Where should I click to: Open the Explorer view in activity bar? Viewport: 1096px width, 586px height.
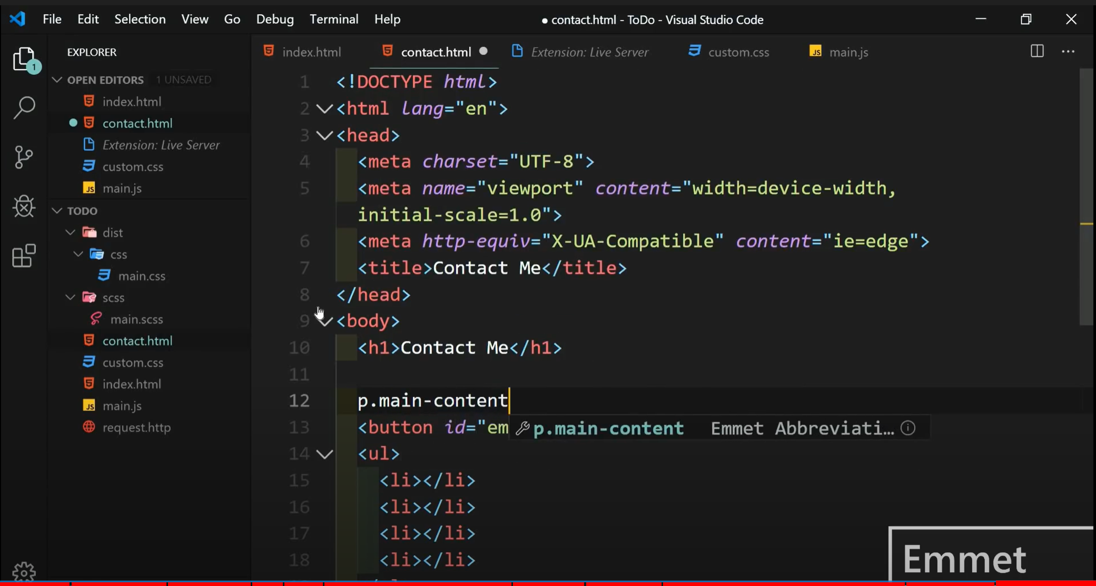coord(24,59)
